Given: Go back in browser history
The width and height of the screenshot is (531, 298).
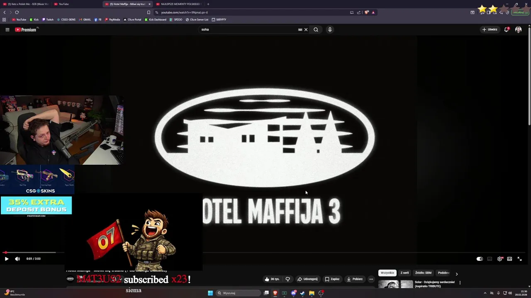Looking at the screenshot, I should tap(5, 12).
